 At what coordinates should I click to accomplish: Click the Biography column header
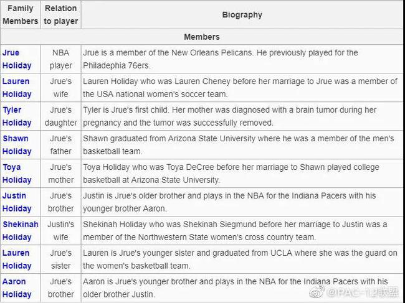(242, 15)
